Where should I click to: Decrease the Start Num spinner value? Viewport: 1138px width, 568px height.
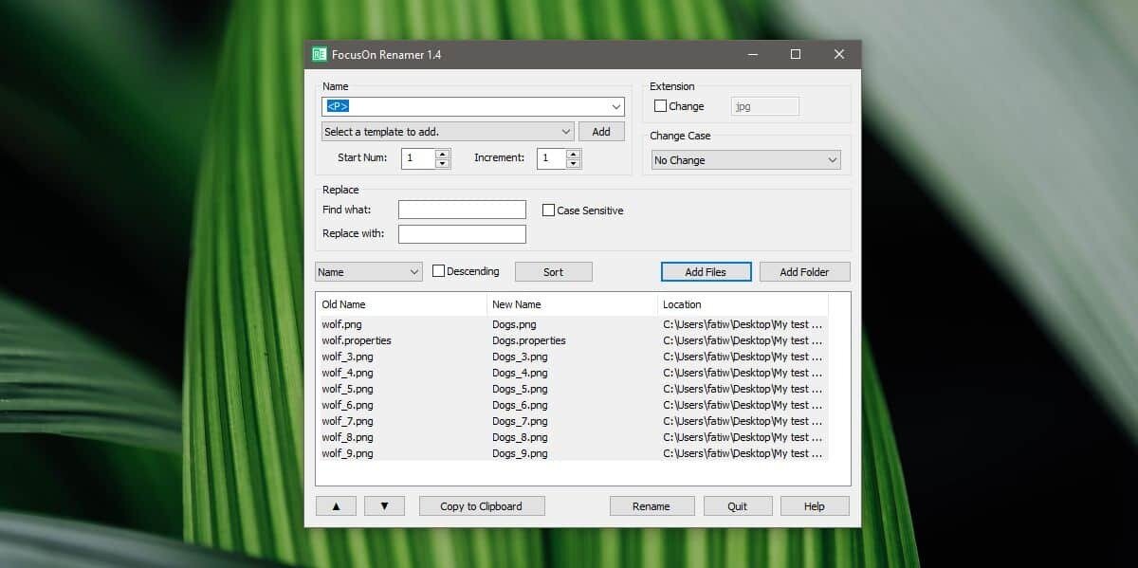point(442,163)
